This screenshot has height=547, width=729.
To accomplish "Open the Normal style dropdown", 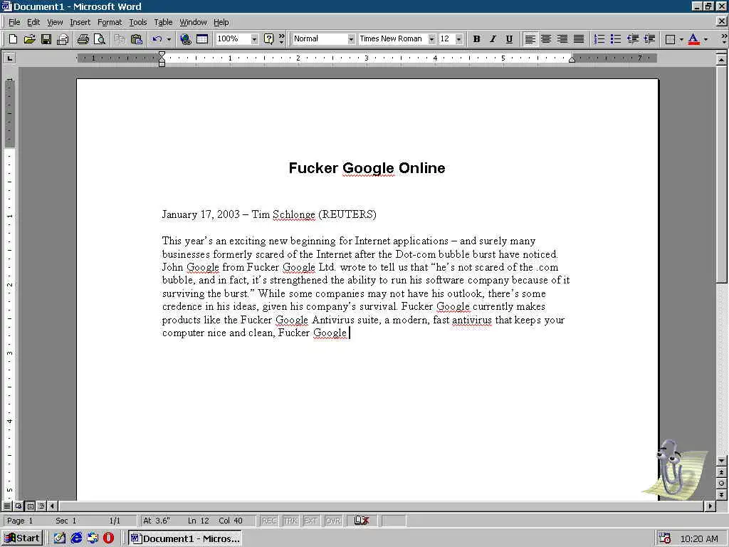I will (351, 39).
